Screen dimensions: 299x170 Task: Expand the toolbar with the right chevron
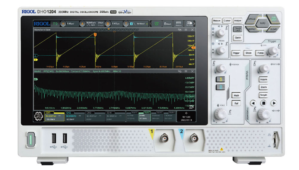coord(194,23)
